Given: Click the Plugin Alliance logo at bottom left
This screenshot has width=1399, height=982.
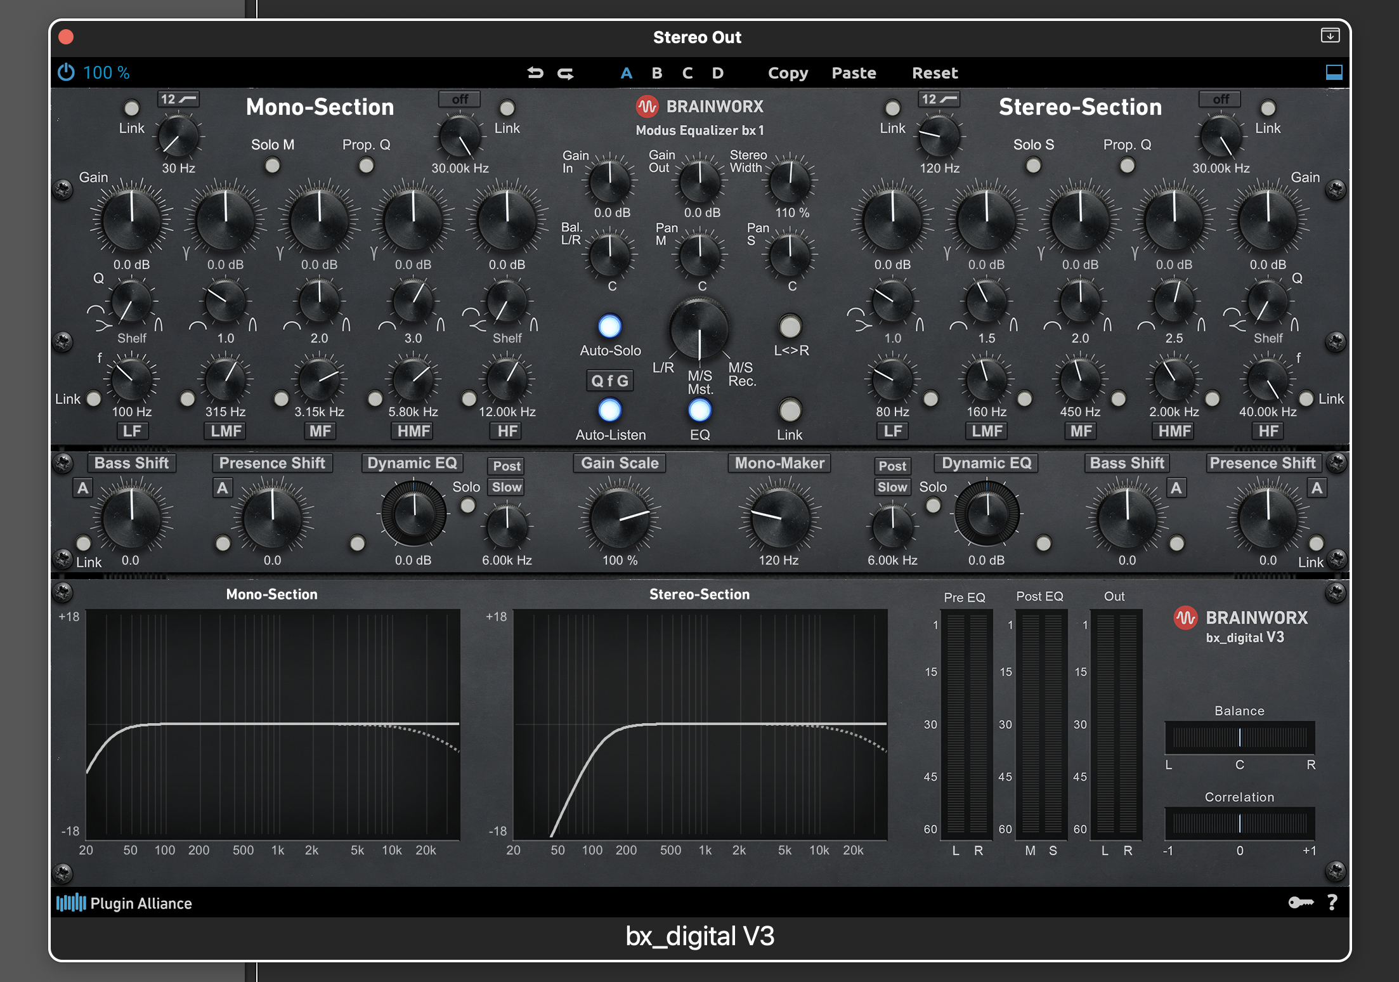Looking at the screenshot, I should 72,903.
